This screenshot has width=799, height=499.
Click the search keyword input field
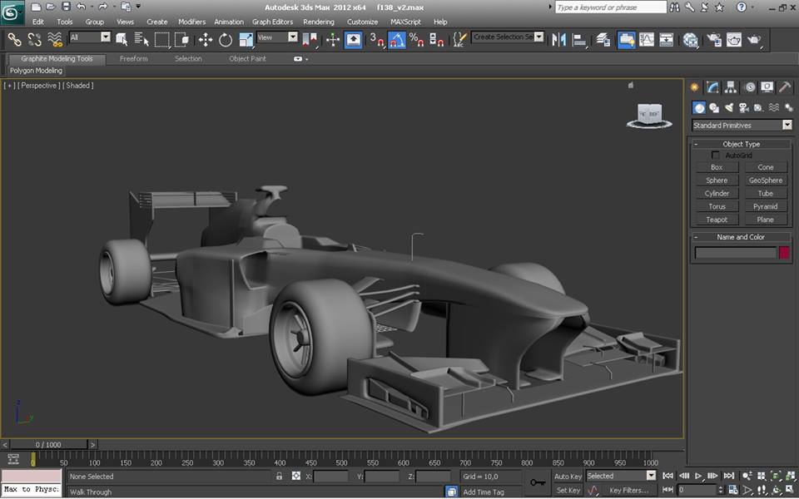tap(610, 7)
